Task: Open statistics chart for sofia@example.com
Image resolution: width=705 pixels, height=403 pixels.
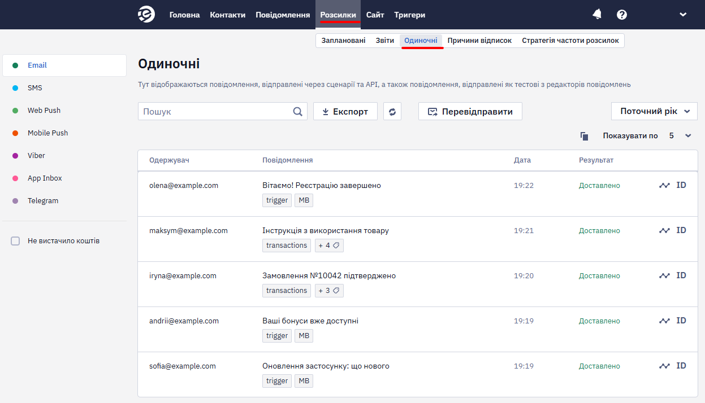Action: [664, 366]
